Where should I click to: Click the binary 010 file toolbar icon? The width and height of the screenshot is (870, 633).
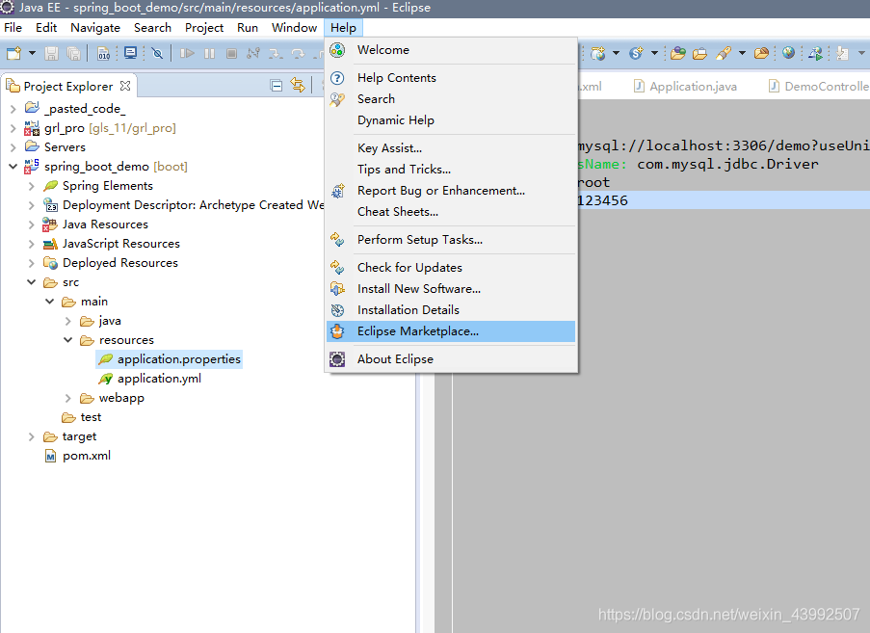104,53
